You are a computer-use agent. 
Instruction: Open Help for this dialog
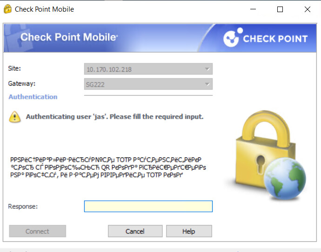click(x=189, y=231)
